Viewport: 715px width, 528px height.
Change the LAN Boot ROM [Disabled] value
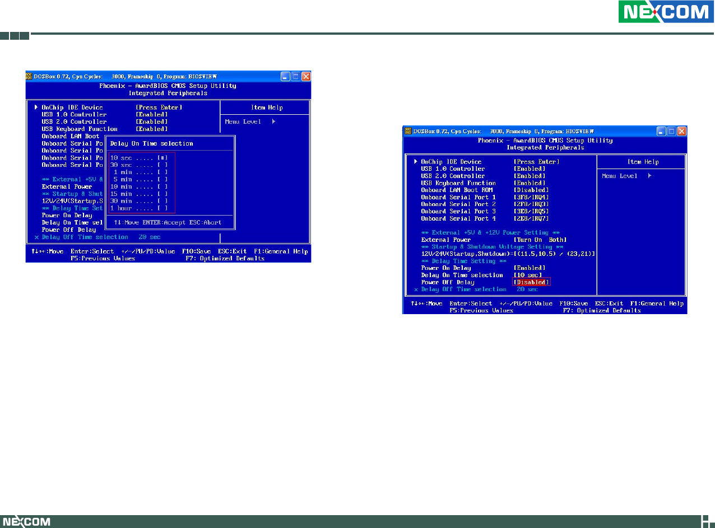(531, 190)
